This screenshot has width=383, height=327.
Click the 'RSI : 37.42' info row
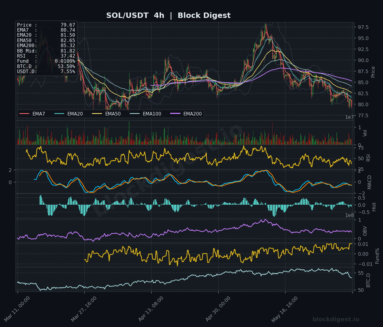pos(46,56)
